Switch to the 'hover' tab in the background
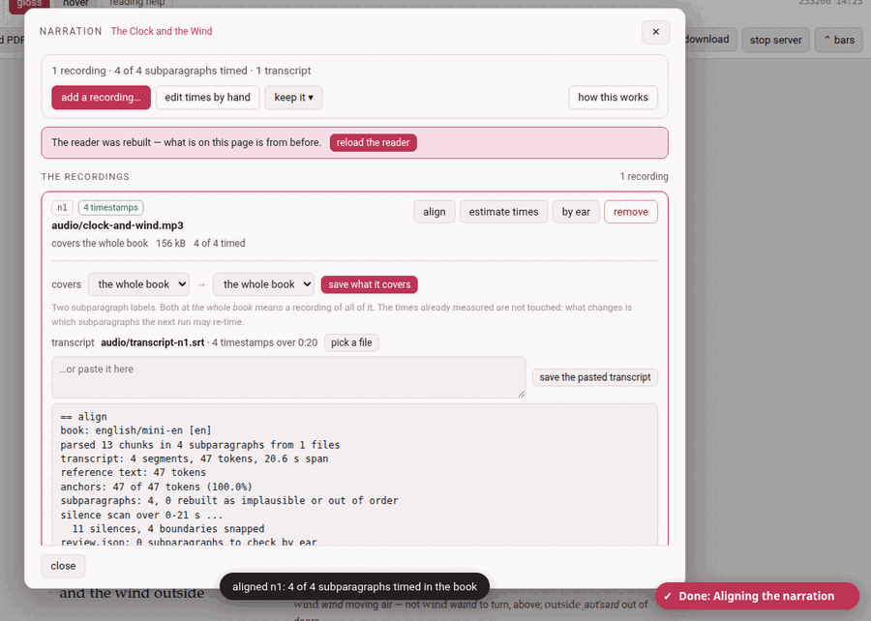 75,3
